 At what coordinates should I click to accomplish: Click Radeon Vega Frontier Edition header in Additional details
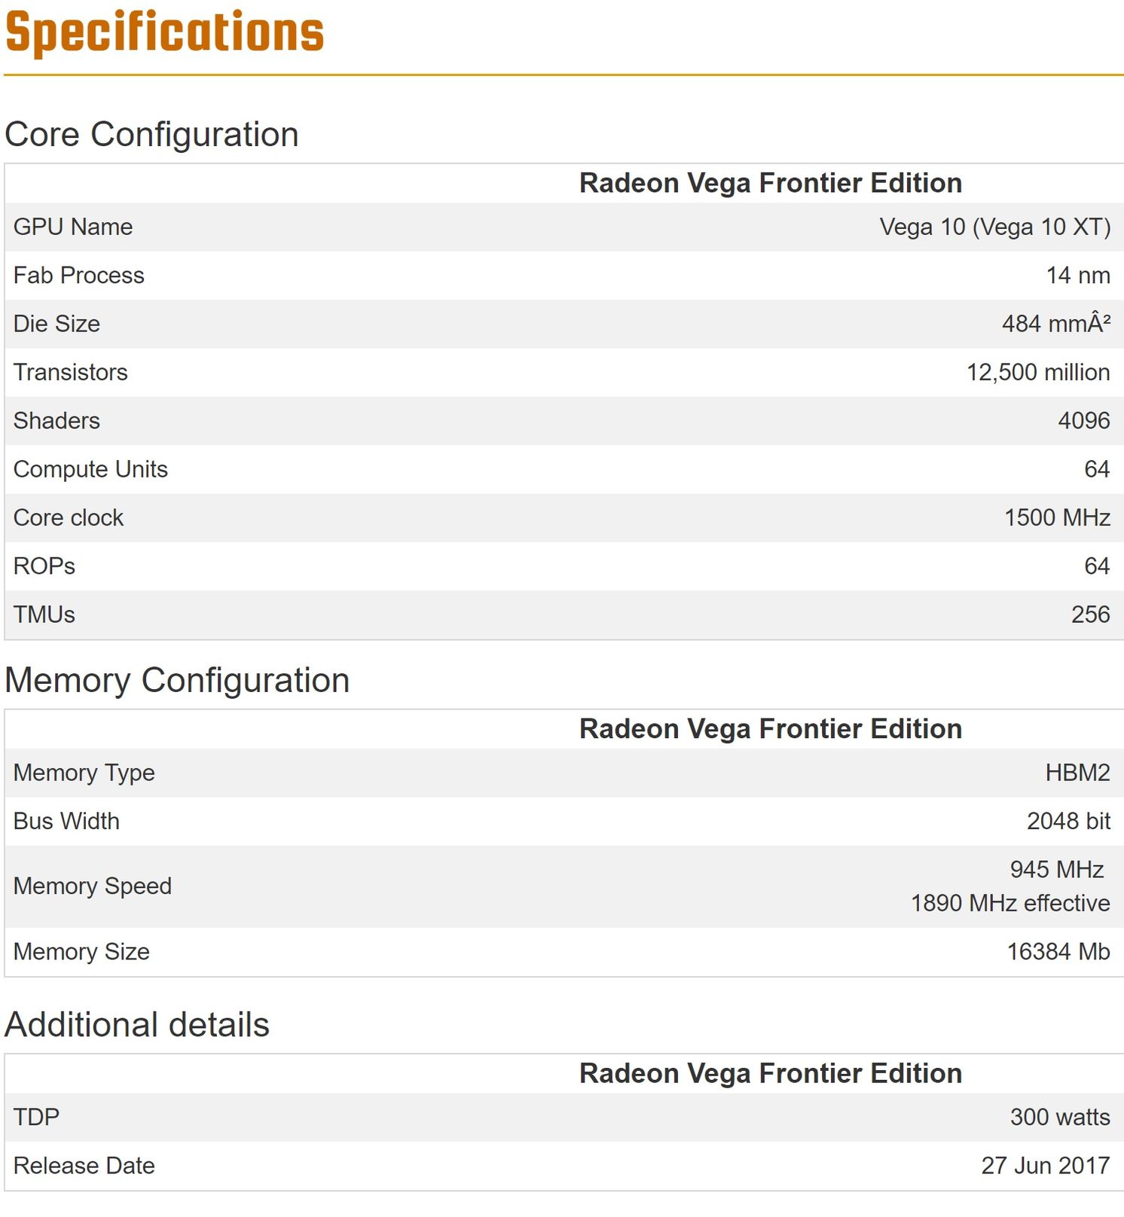tap(770, 1073)
